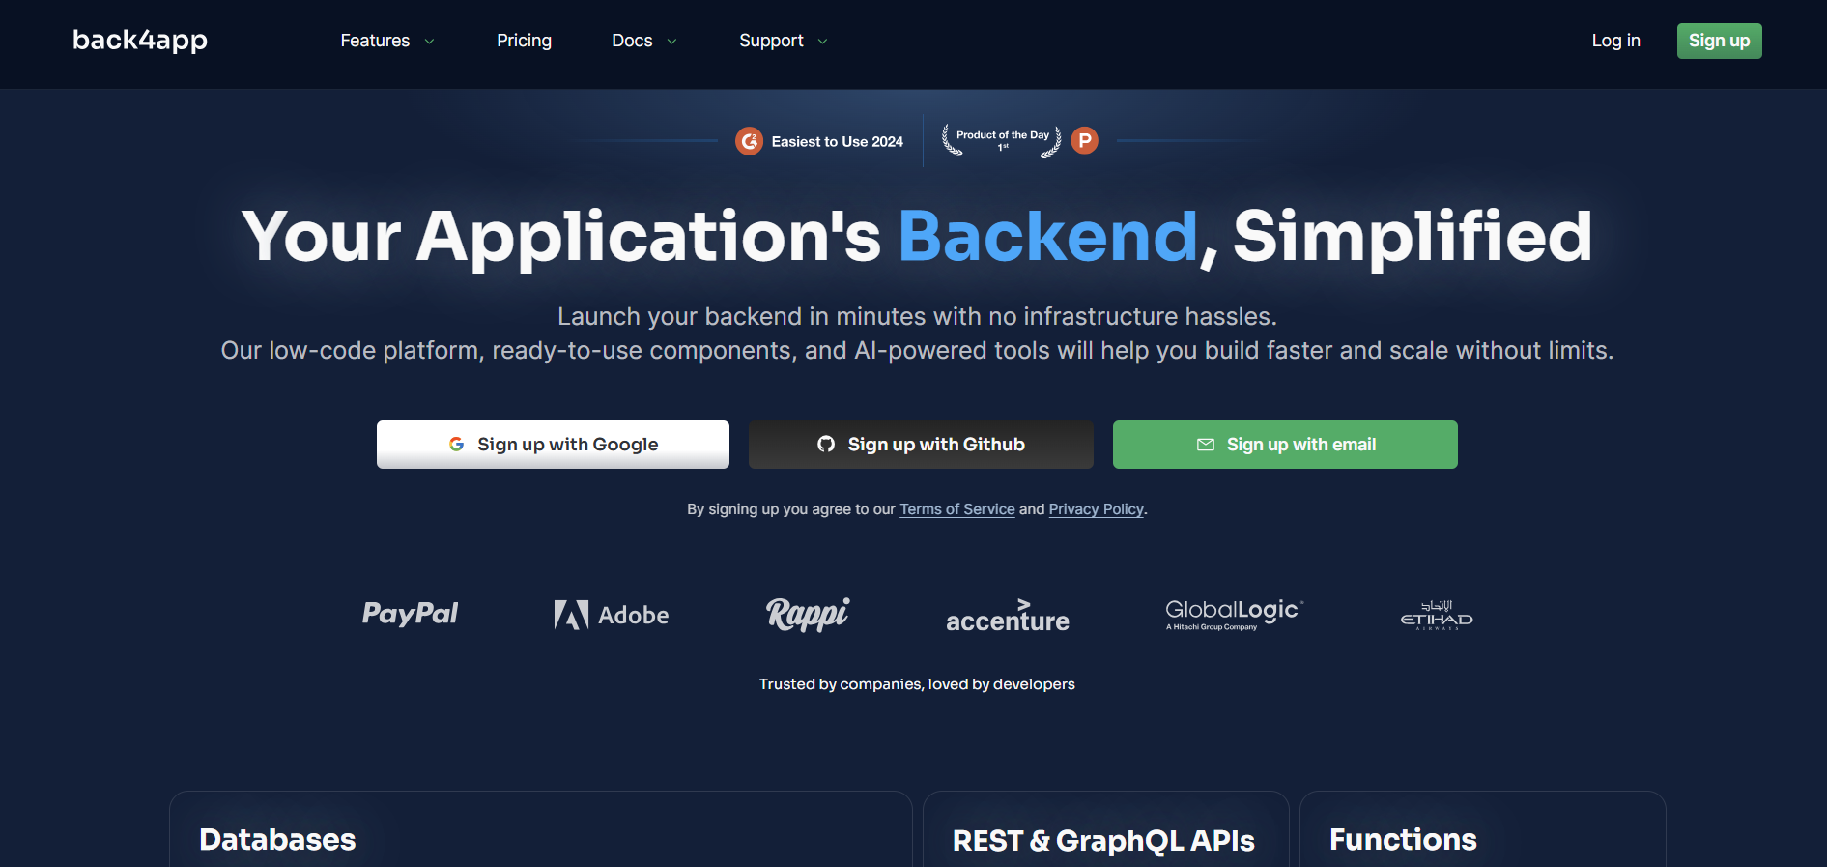Click 'Trusted by companies, loved by developers' text
1827x867 pixels.
click(917, 684)
